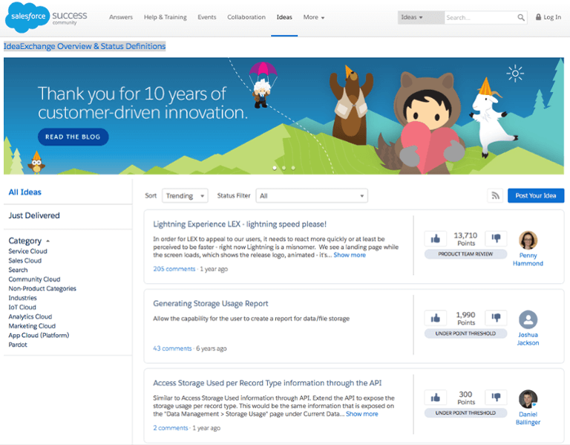Expand the More navigation menu
570x445 pixels.
[x=314, y=17]
